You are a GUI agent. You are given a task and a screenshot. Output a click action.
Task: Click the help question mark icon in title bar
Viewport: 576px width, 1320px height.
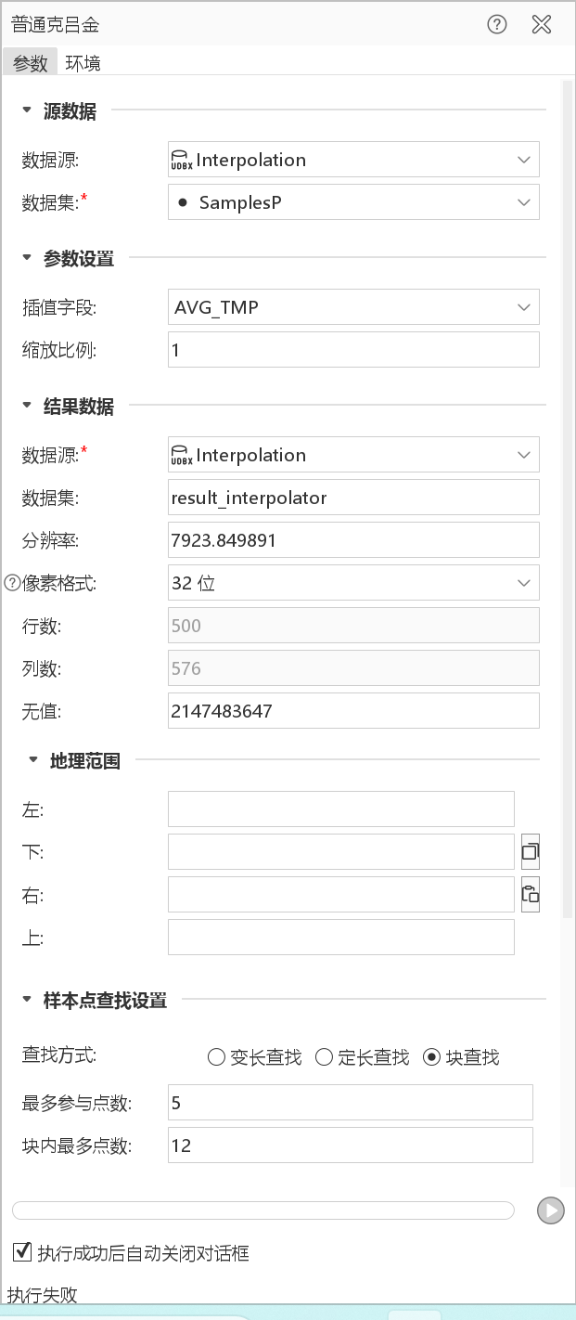point(497,25)
